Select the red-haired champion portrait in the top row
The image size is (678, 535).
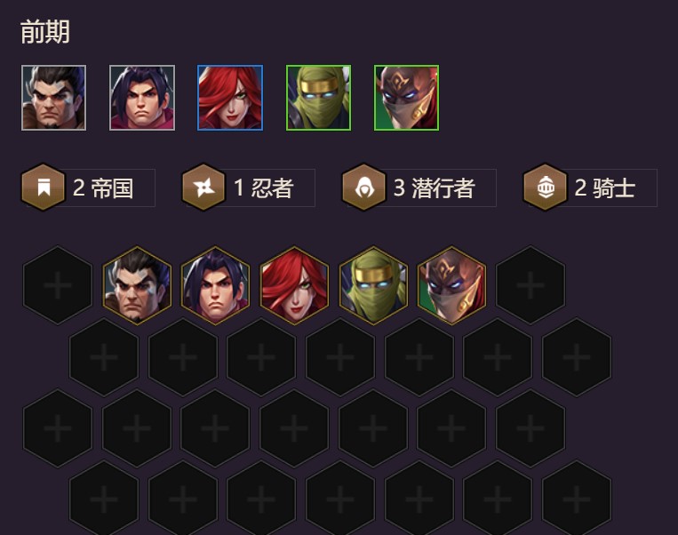[x=230, y=98]
